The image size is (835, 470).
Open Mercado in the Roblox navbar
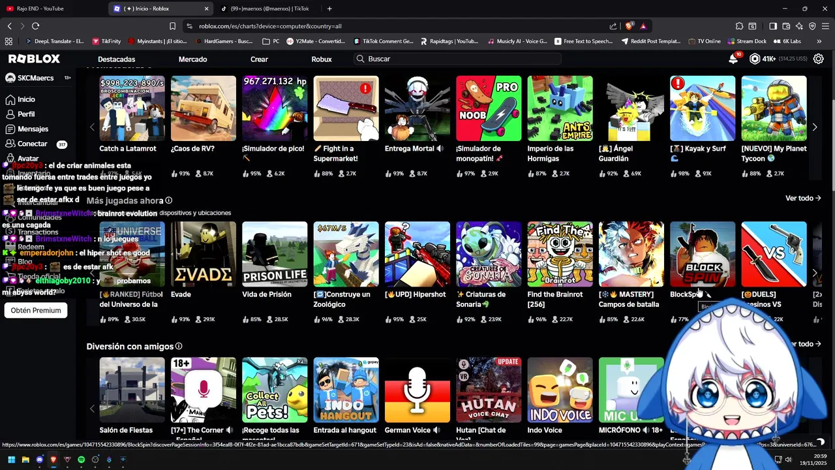pos(192,59)
